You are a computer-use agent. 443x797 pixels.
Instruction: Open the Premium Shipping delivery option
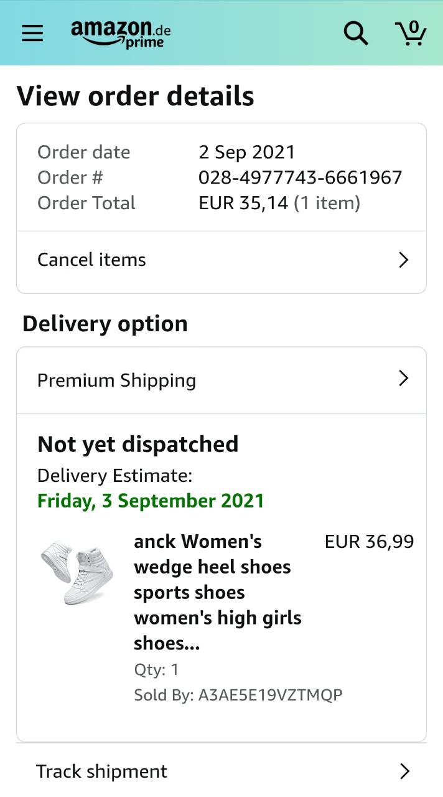tap(116, 380)
